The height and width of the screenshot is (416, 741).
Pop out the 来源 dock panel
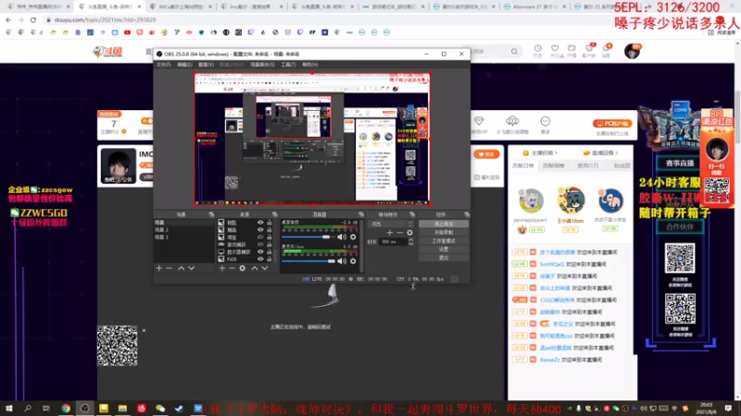tap(274, 214)
